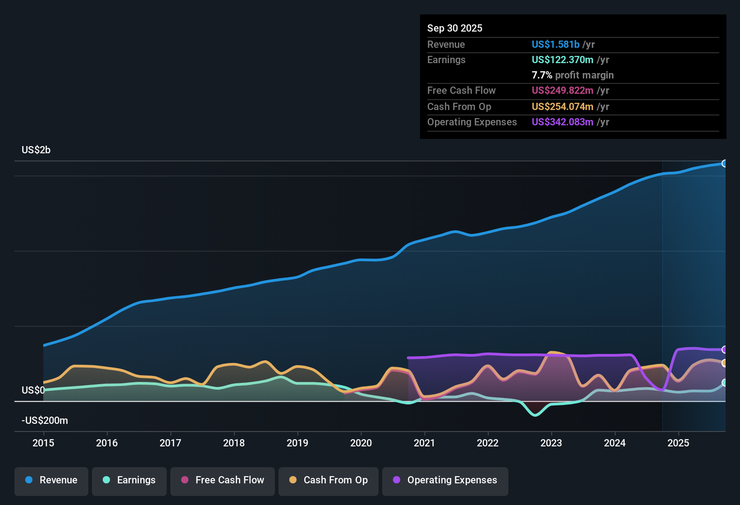Toggle the Operating Expenses series off
Image resolution: width=740 pixels, height=505 pixels.
(x=445, y=480)
